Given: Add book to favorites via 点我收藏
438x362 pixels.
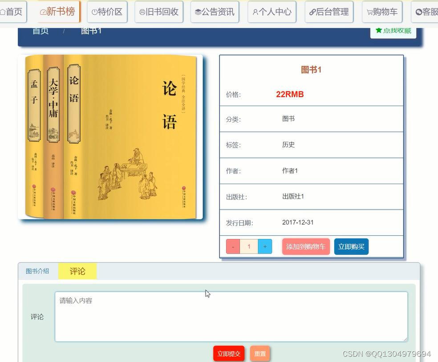Looking at the screenshot, I should click(393, 33).
